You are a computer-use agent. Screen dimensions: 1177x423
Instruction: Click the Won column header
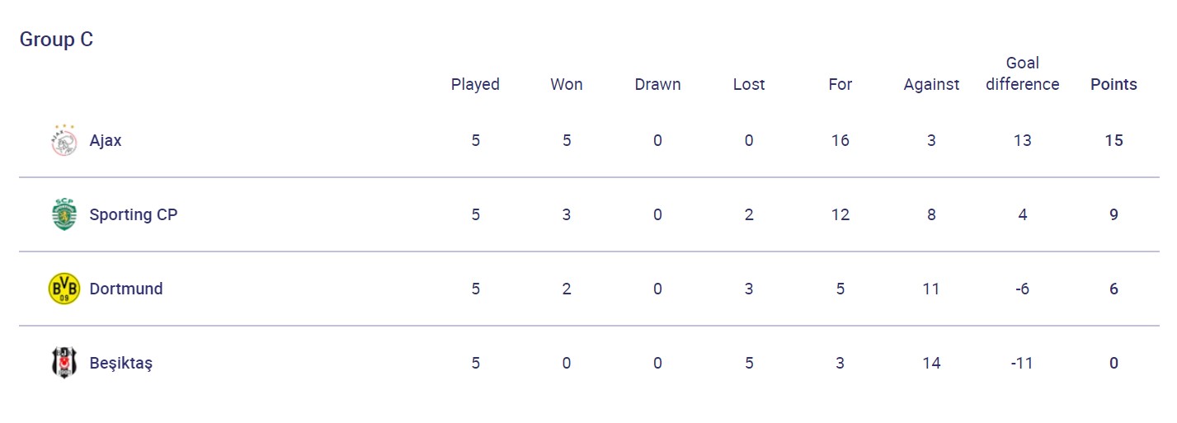[x=567, y=84]
